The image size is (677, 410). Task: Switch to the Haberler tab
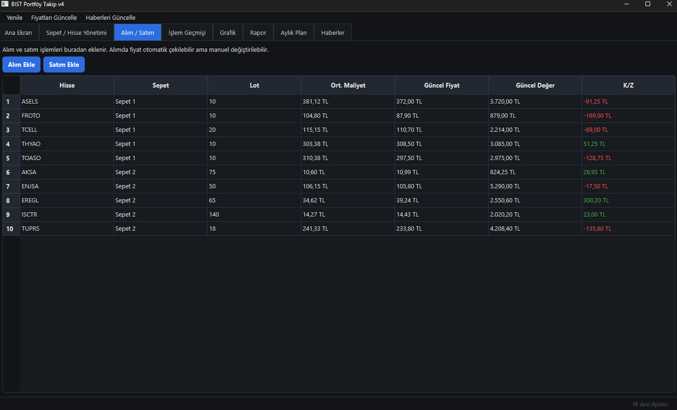333,32
